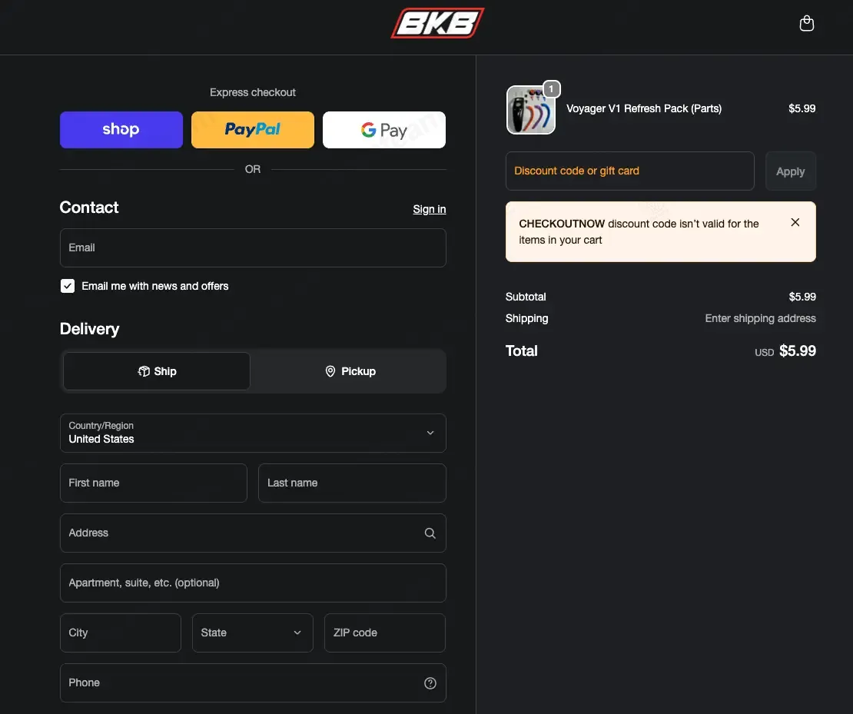Click the BKB logo in header
Screen dimensions: 853x714
(437, 23)
